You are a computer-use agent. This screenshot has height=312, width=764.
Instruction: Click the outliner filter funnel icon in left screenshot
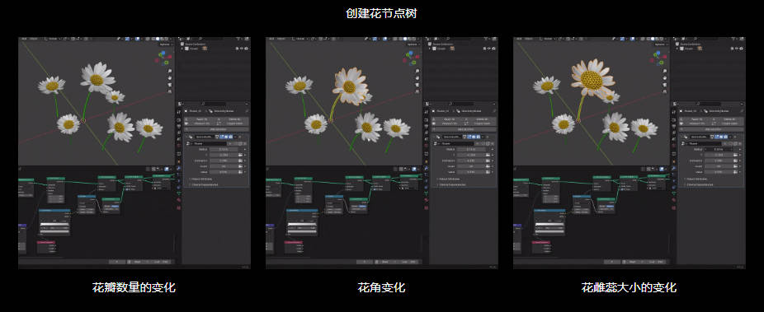click(x=238, y=39)
